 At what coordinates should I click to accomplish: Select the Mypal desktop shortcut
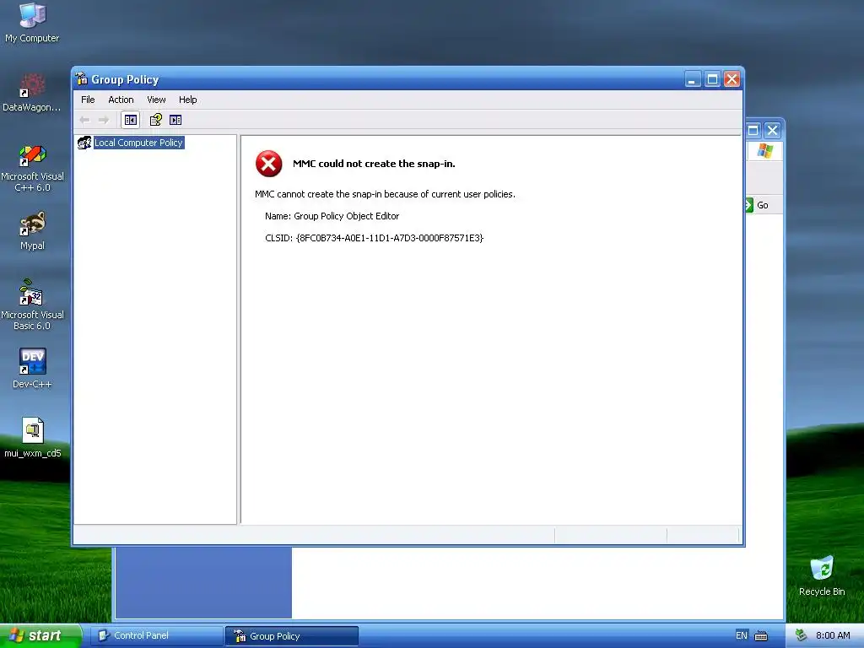32,231
